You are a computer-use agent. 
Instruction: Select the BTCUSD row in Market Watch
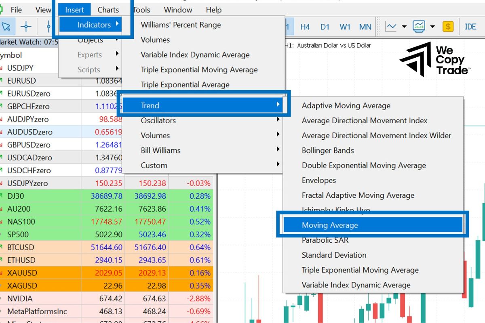tap(21, 247)
